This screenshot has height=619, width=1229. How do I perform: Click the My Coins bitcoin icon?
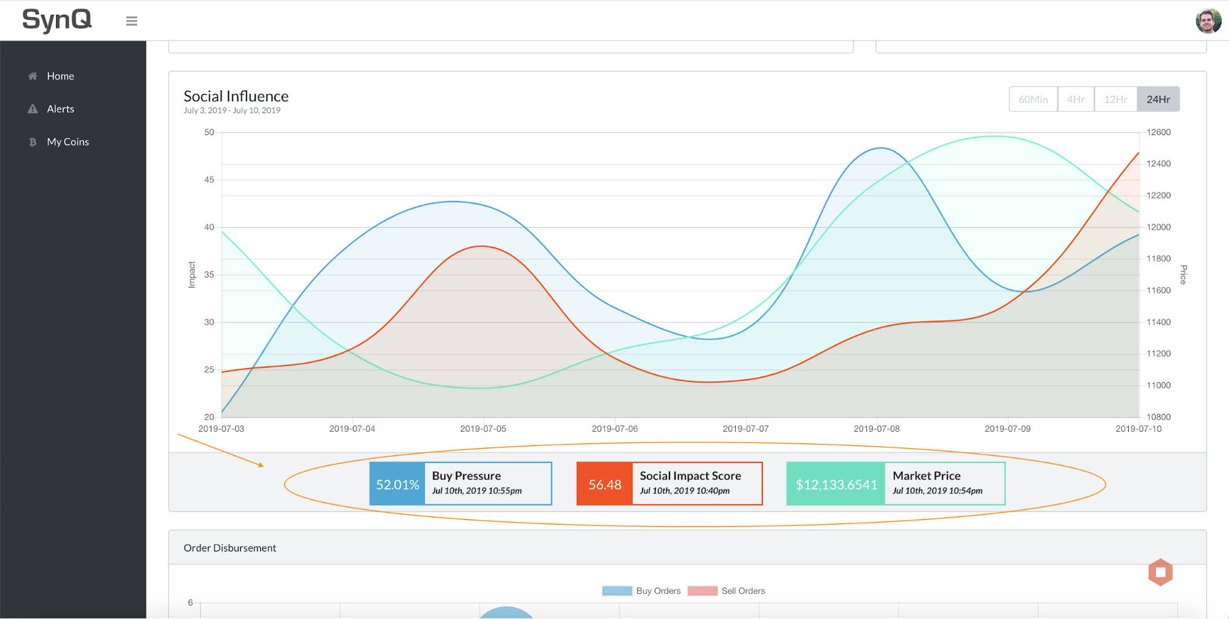click(33, 142)
